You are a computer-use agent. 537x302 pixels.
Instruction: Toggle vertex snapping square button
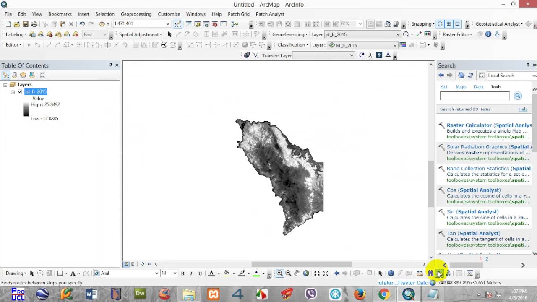[457, 24]
